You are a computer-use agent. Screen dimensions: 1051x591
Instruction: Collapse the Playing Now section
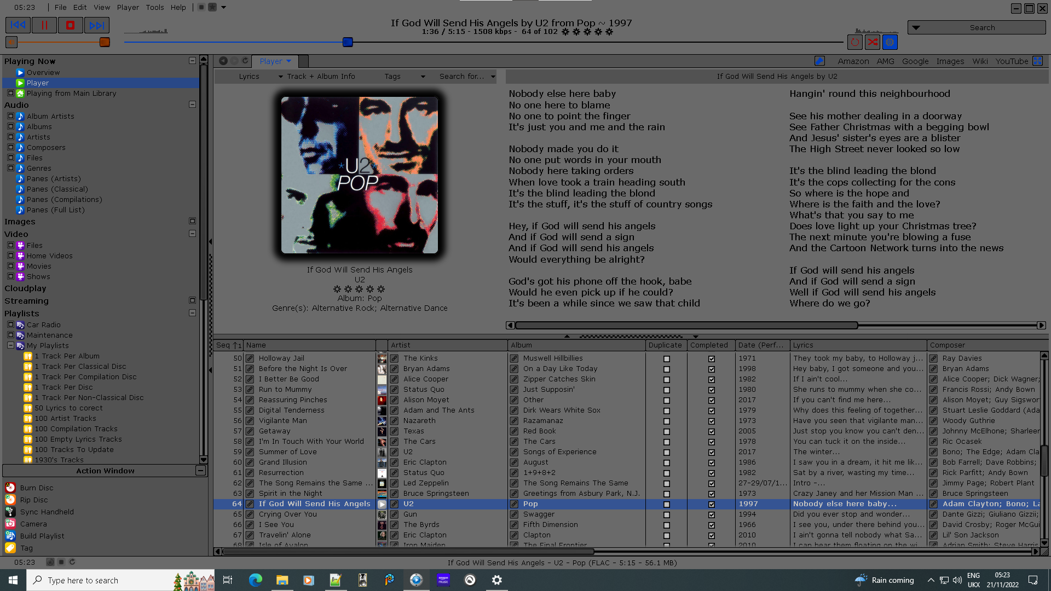click(x=192, y=61)
